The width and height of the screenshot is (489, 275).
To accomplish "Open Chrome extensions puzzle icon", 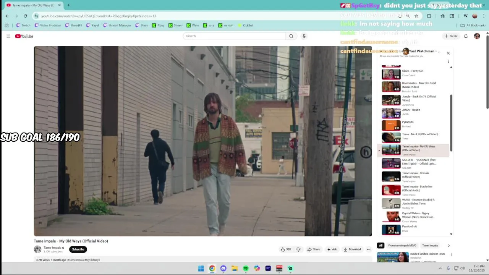I will [x=429, y=16].
